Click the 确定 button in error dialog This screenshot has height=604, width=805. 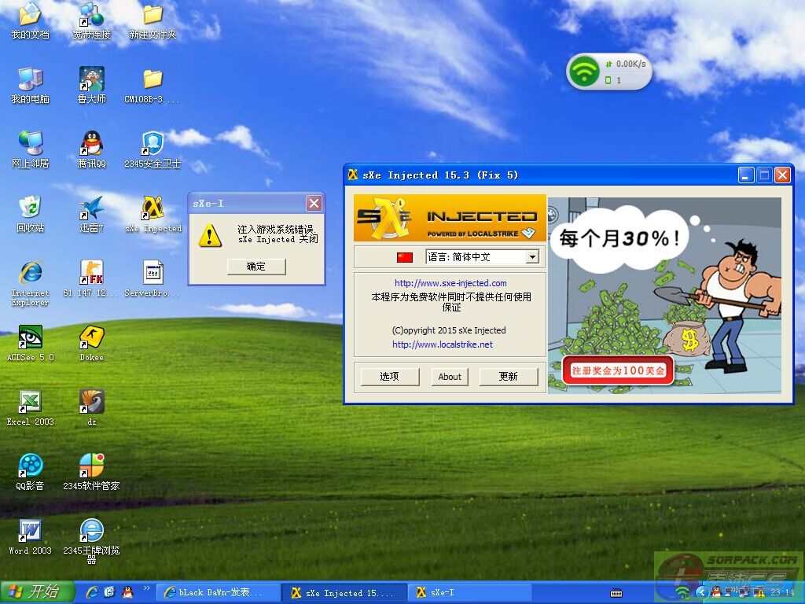256,267
